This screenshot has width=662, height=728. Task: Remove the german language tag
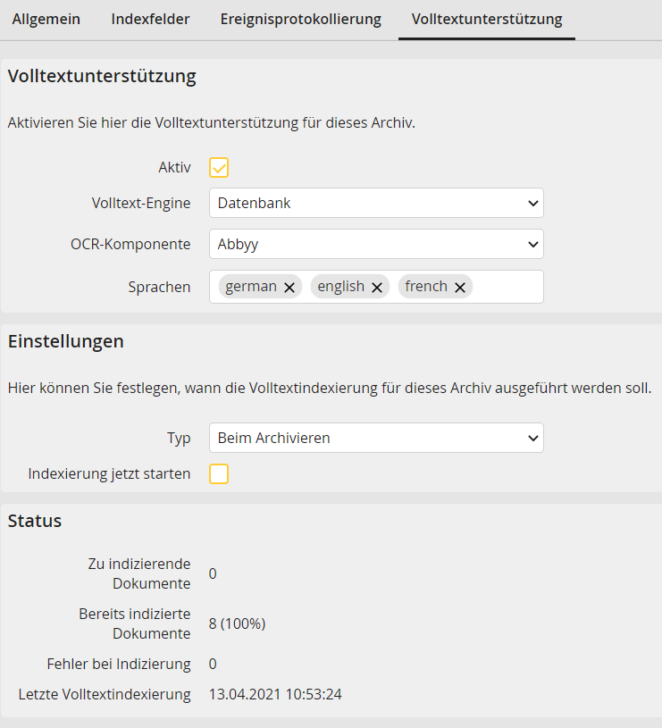pos(288,286)
